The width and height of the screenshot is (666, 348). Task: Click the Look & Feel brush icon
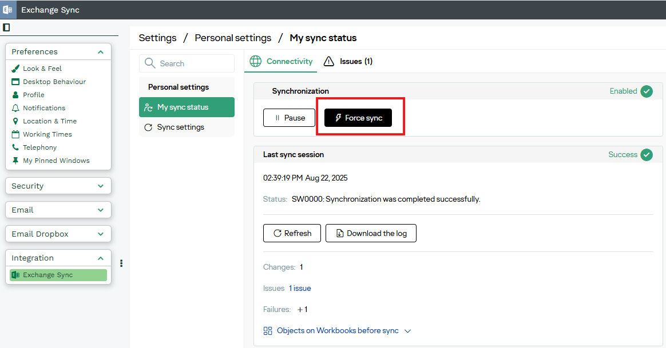[x=15, y=69]
